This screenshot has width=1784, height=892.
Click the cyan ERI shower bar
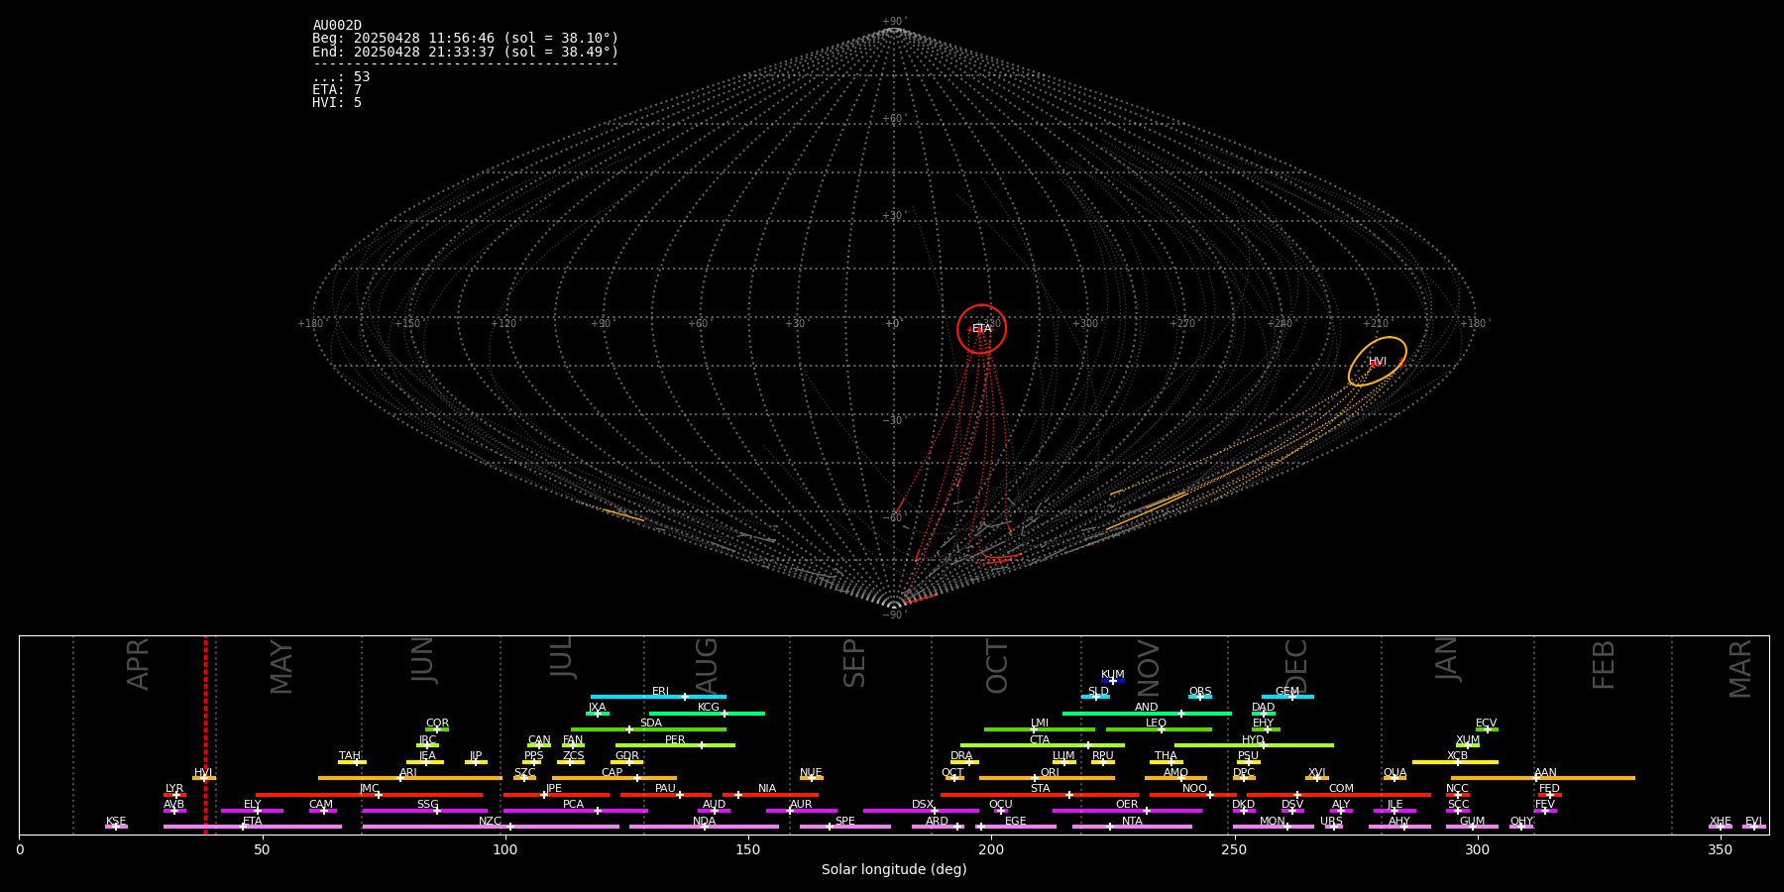coord(658,697)
